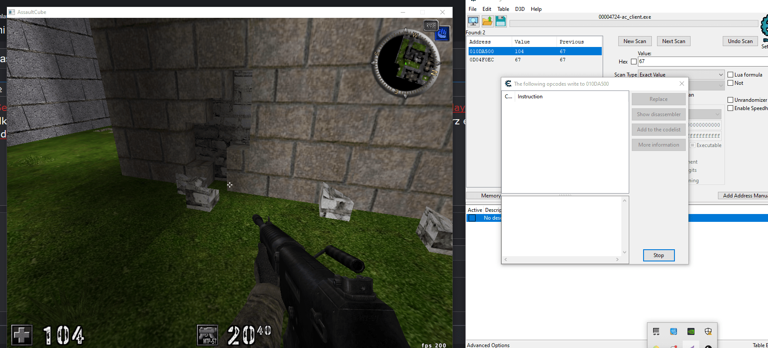The width and height of the screenshot is (768, 348).
Task: Open the File menu
Action: 473,9
